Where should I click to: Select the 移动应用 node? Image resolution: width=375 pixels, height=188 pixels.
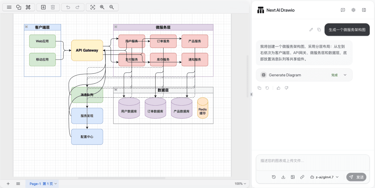[42, 60]
